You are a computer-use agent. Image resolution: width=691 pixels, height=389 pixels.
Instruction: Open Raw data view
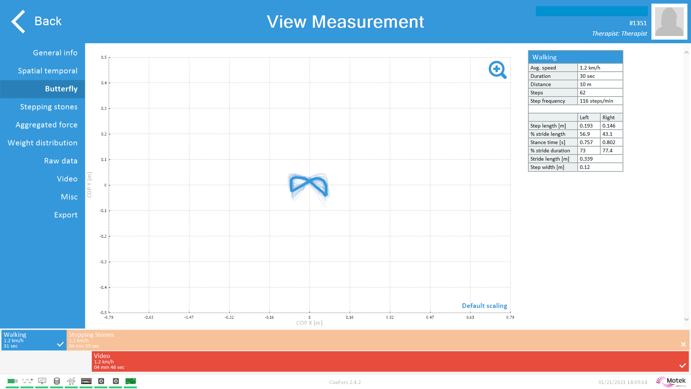(61, 161)
